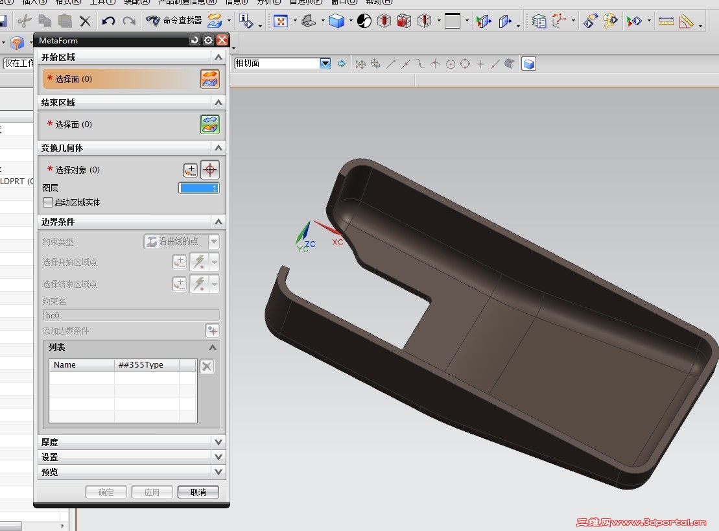Redo the last undone action

pos(129,21)
